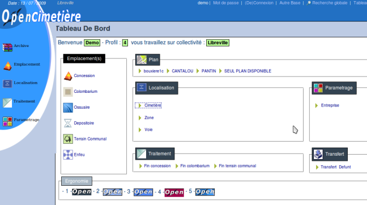The height and width of the screenshot is (205, 367).
Task: Open the Recherche globale link
Action: point(330,3)
